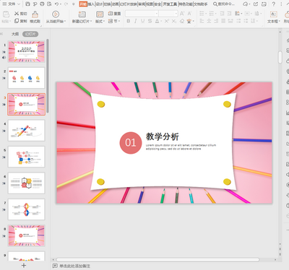This screenshot has width=289, height=270.
Task: Increase indent level in paragraph group
Action: [x=229, y=14]
